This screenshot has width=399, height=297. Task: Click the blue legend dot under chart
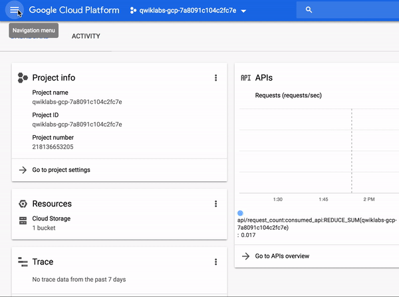240,213
